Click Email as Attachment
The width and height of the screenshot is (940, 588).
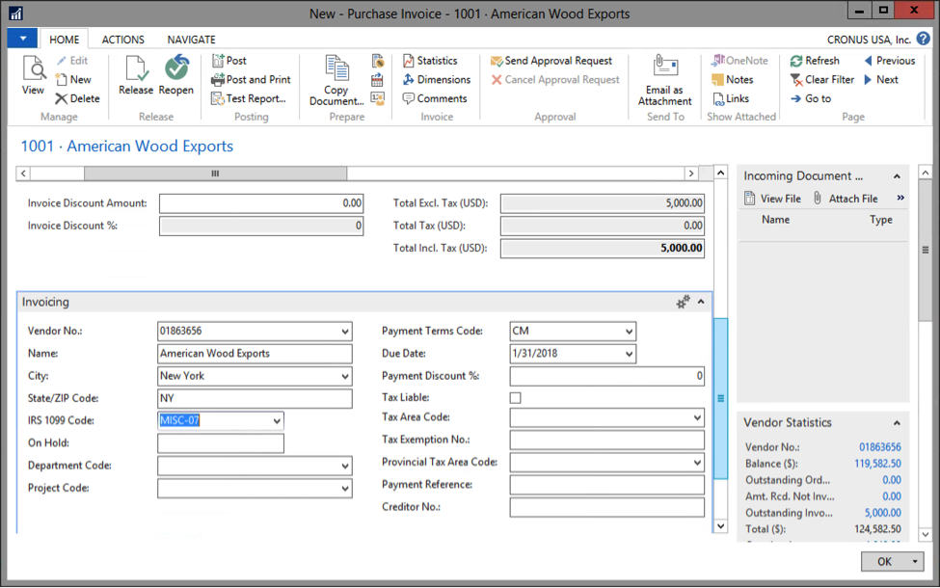pyautogui.click(x=665, y=81)
